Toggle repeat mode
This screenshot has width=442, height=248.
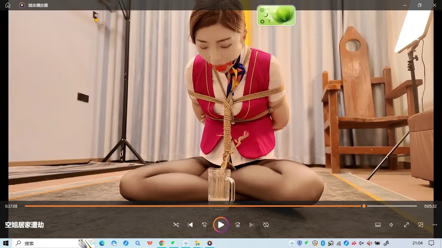point(266,225)
